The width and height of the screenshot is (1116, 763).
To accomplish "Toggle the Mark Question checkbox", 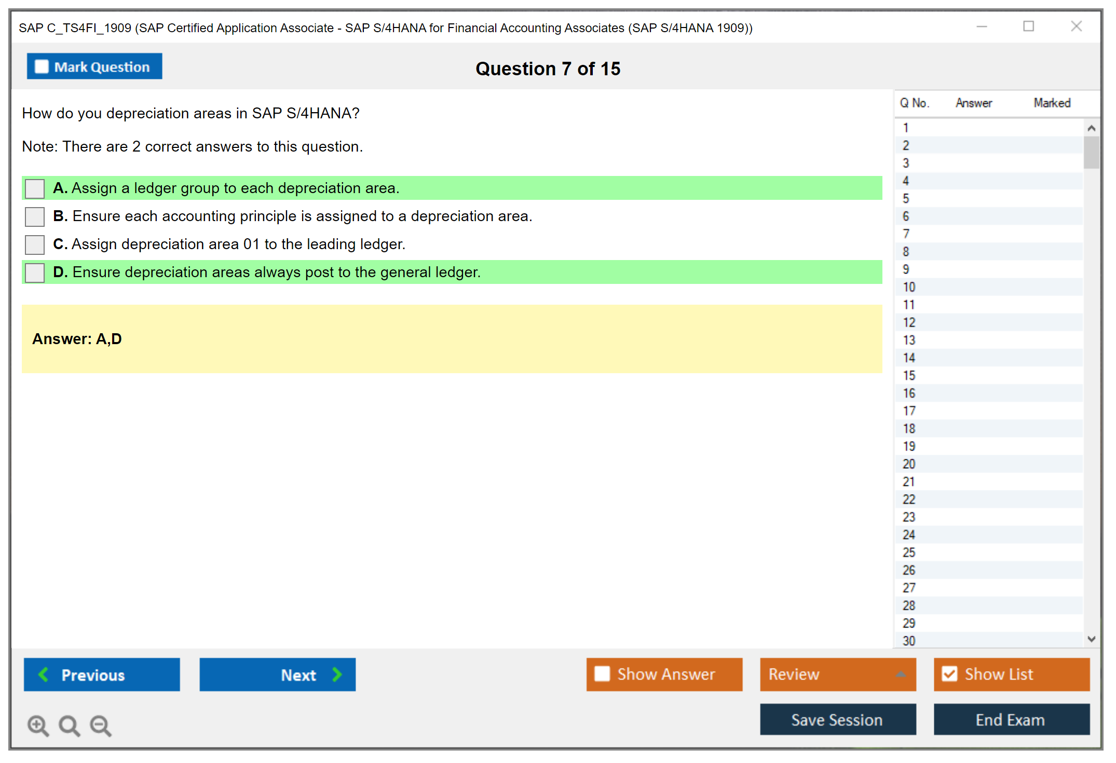I will click(x=42, y=67).
